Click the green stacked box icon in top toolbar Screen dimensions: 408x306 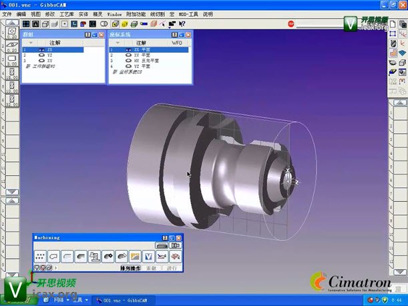tap(134, 24)
